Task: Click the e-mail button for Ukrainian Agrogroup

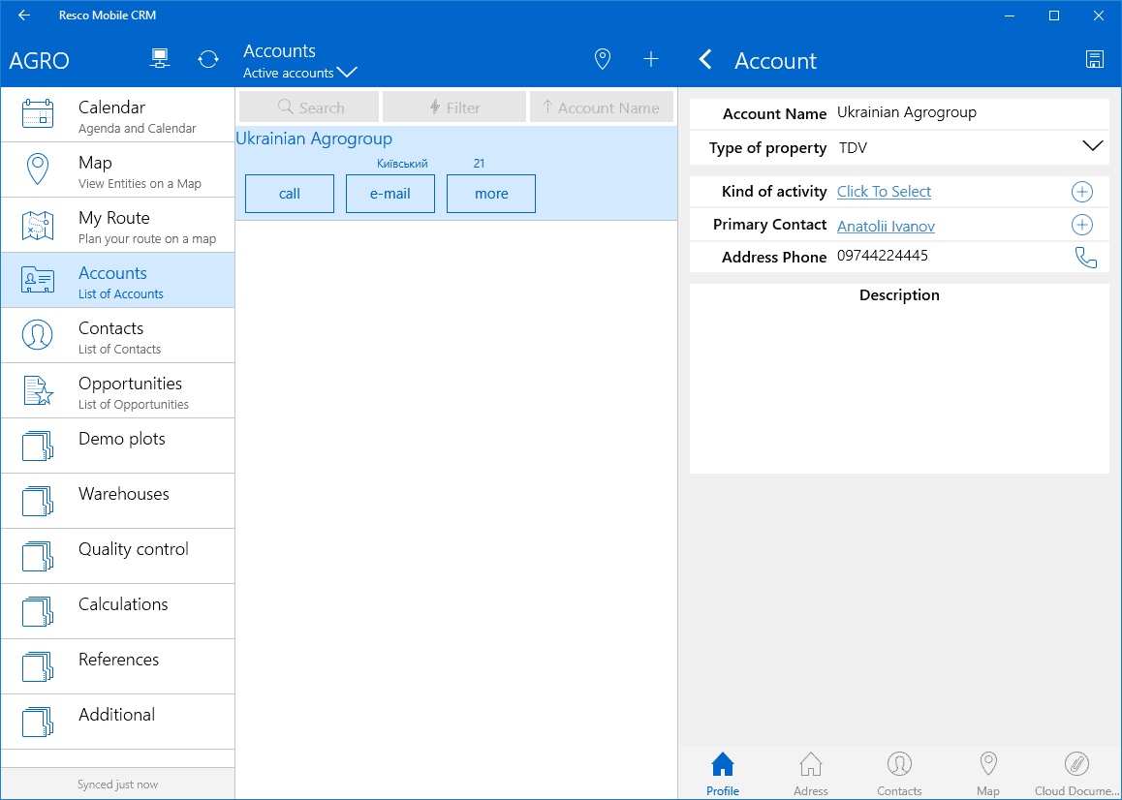Action: pos(390,194)
